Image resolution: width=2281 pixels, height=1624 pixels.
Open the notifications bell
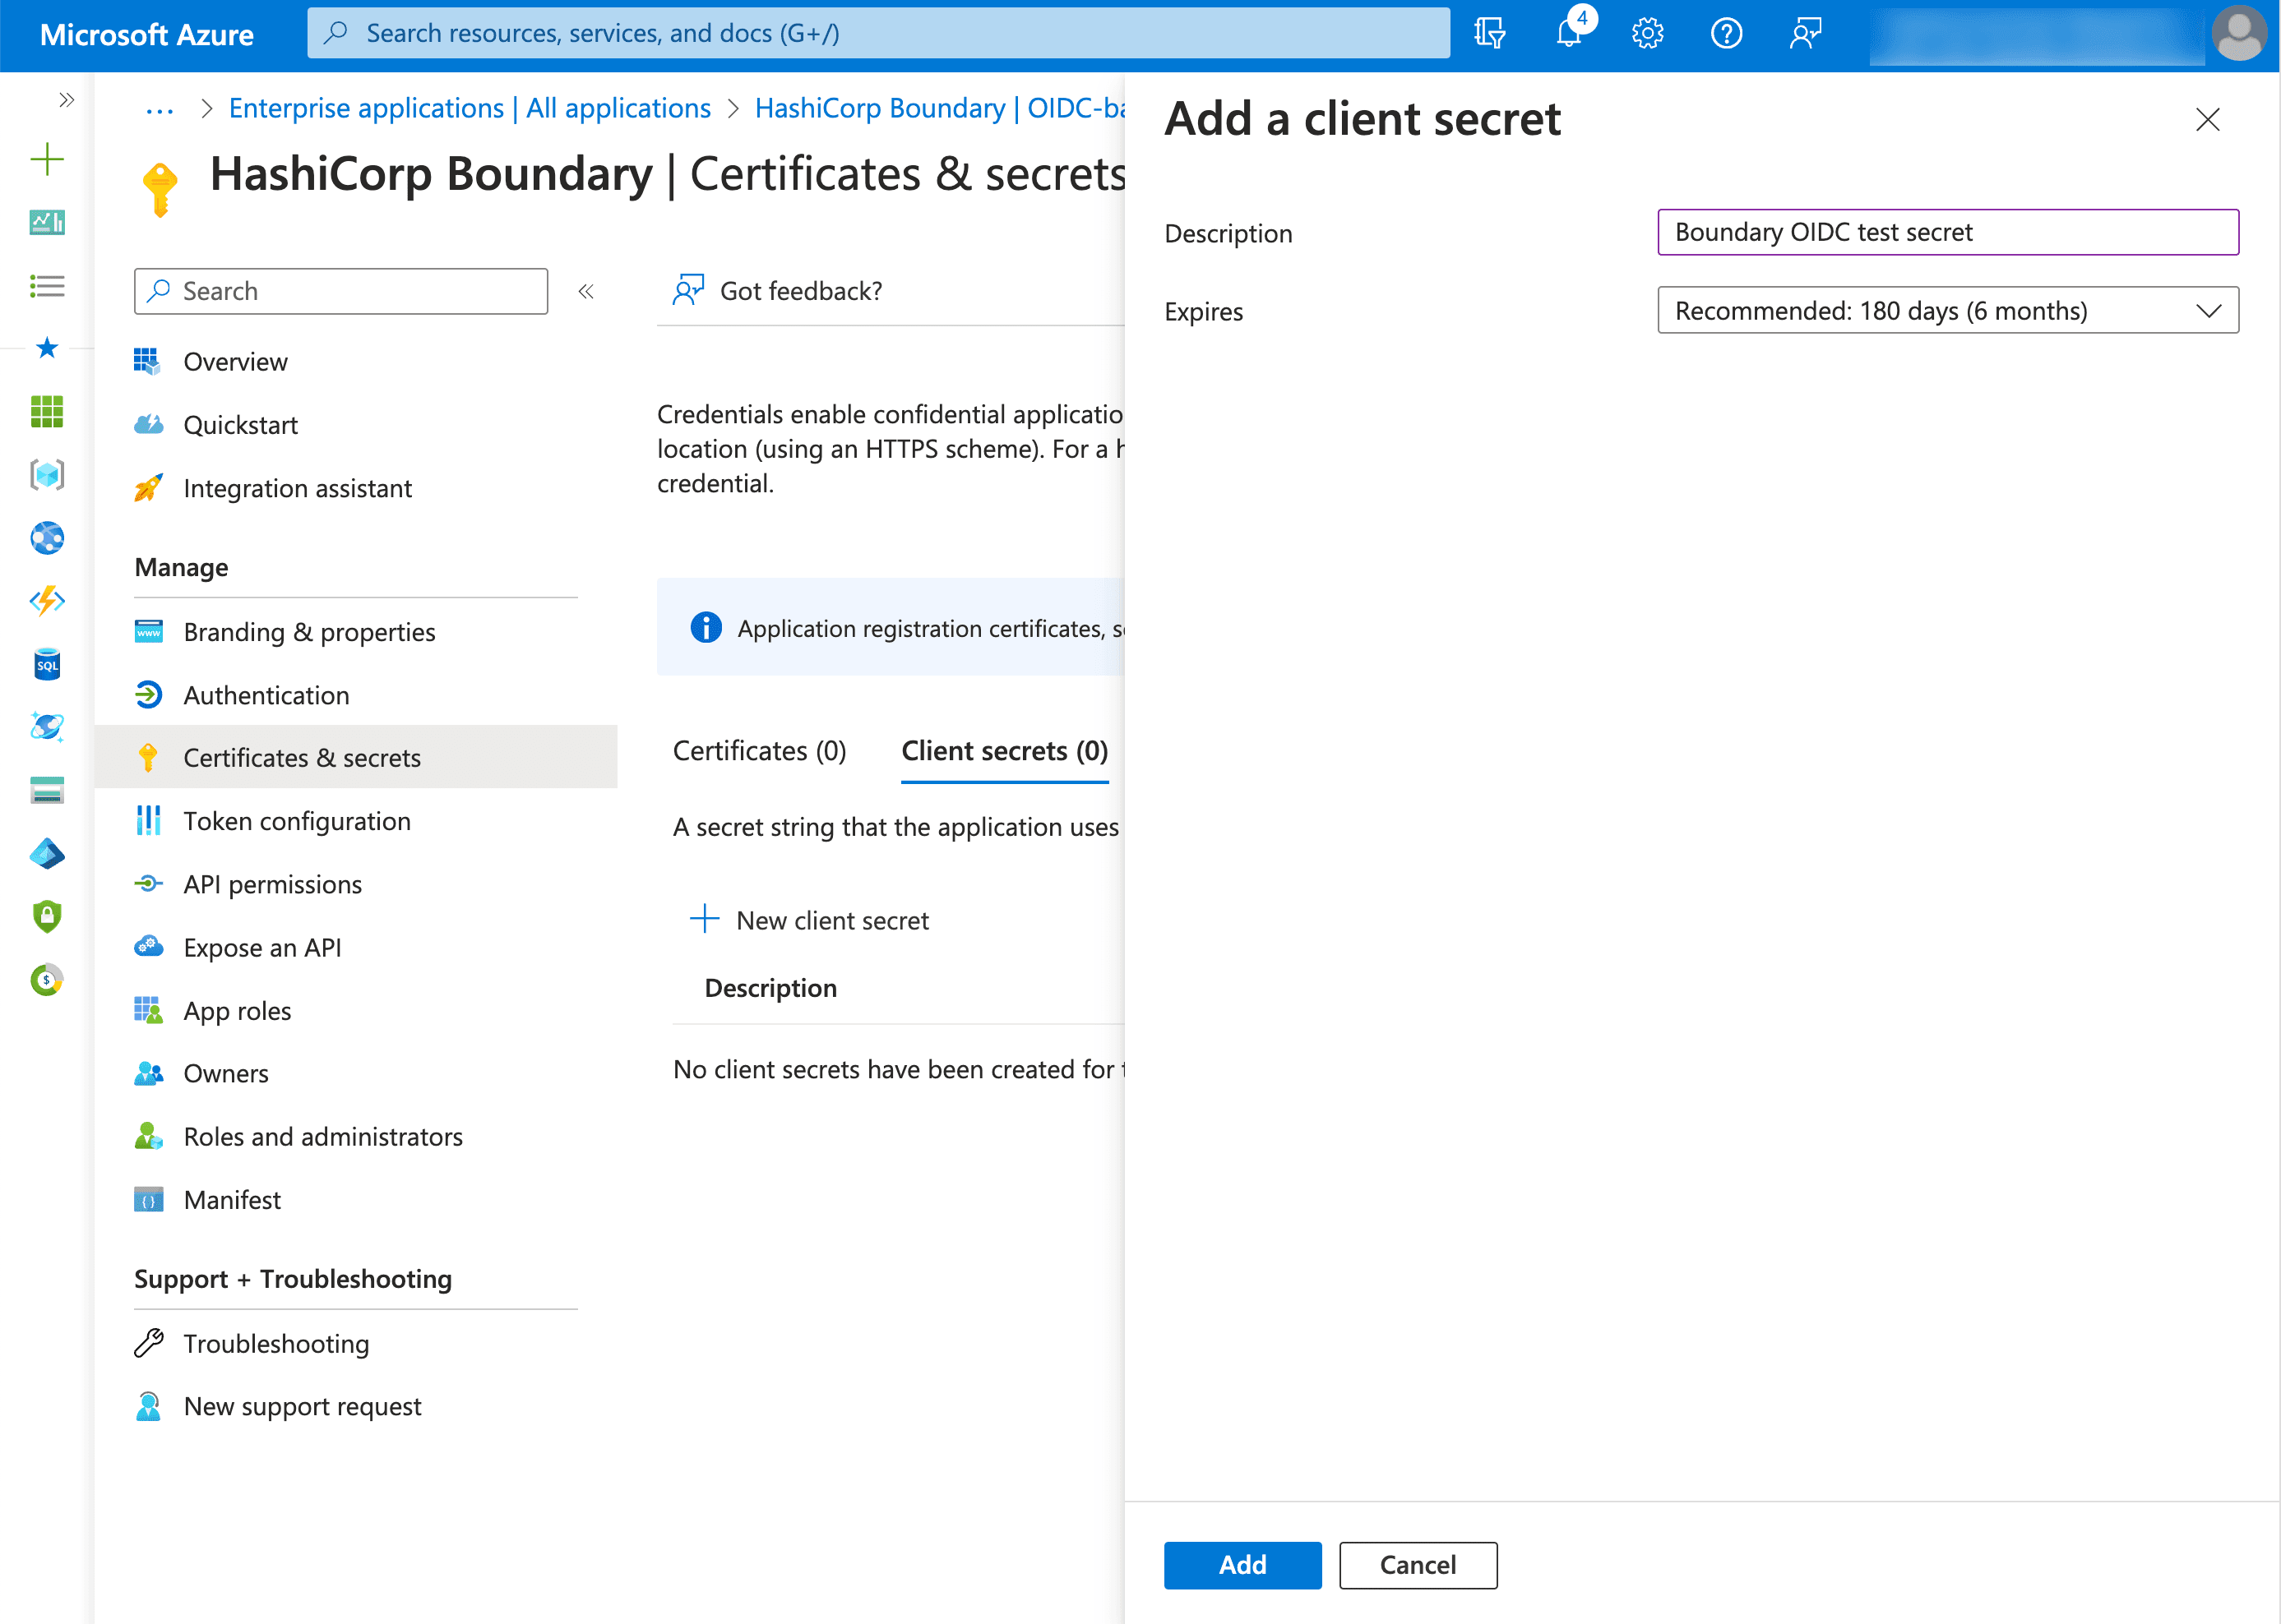pyautogui.click(x=1570, y=33)
